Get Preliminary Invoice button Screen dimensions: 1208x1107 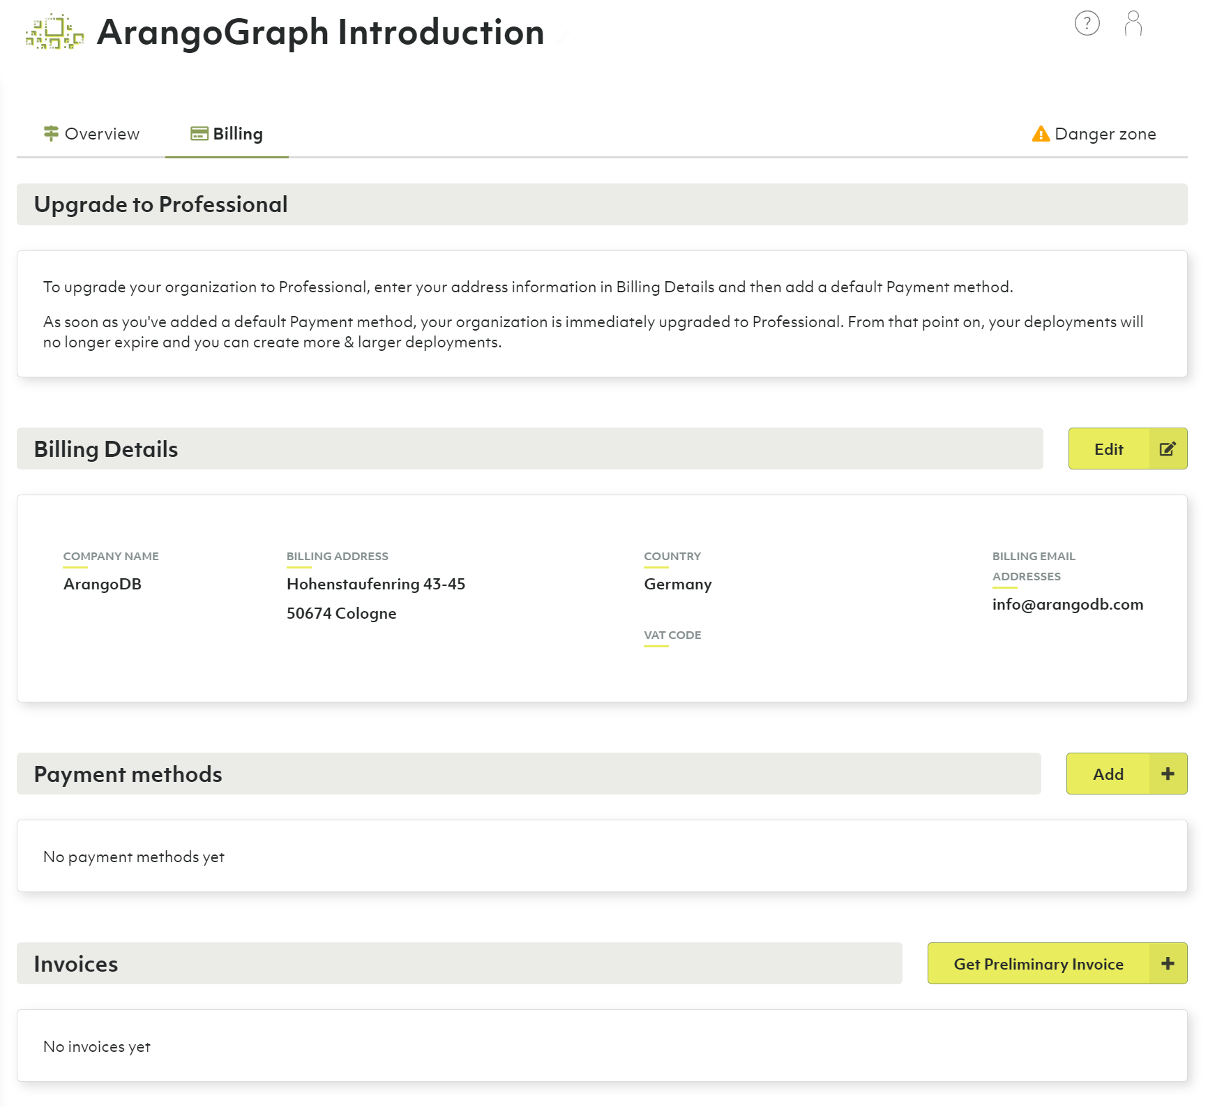point(1057,963)
